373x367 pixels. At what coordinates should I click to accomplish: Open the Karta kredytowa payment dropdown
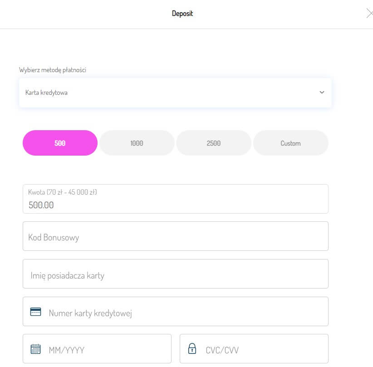(x=175, y=93)
